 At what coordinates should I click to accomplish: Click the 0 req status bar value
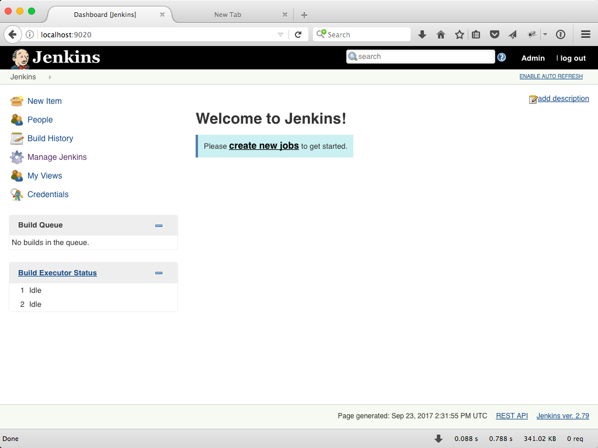(x=575, y=439)
